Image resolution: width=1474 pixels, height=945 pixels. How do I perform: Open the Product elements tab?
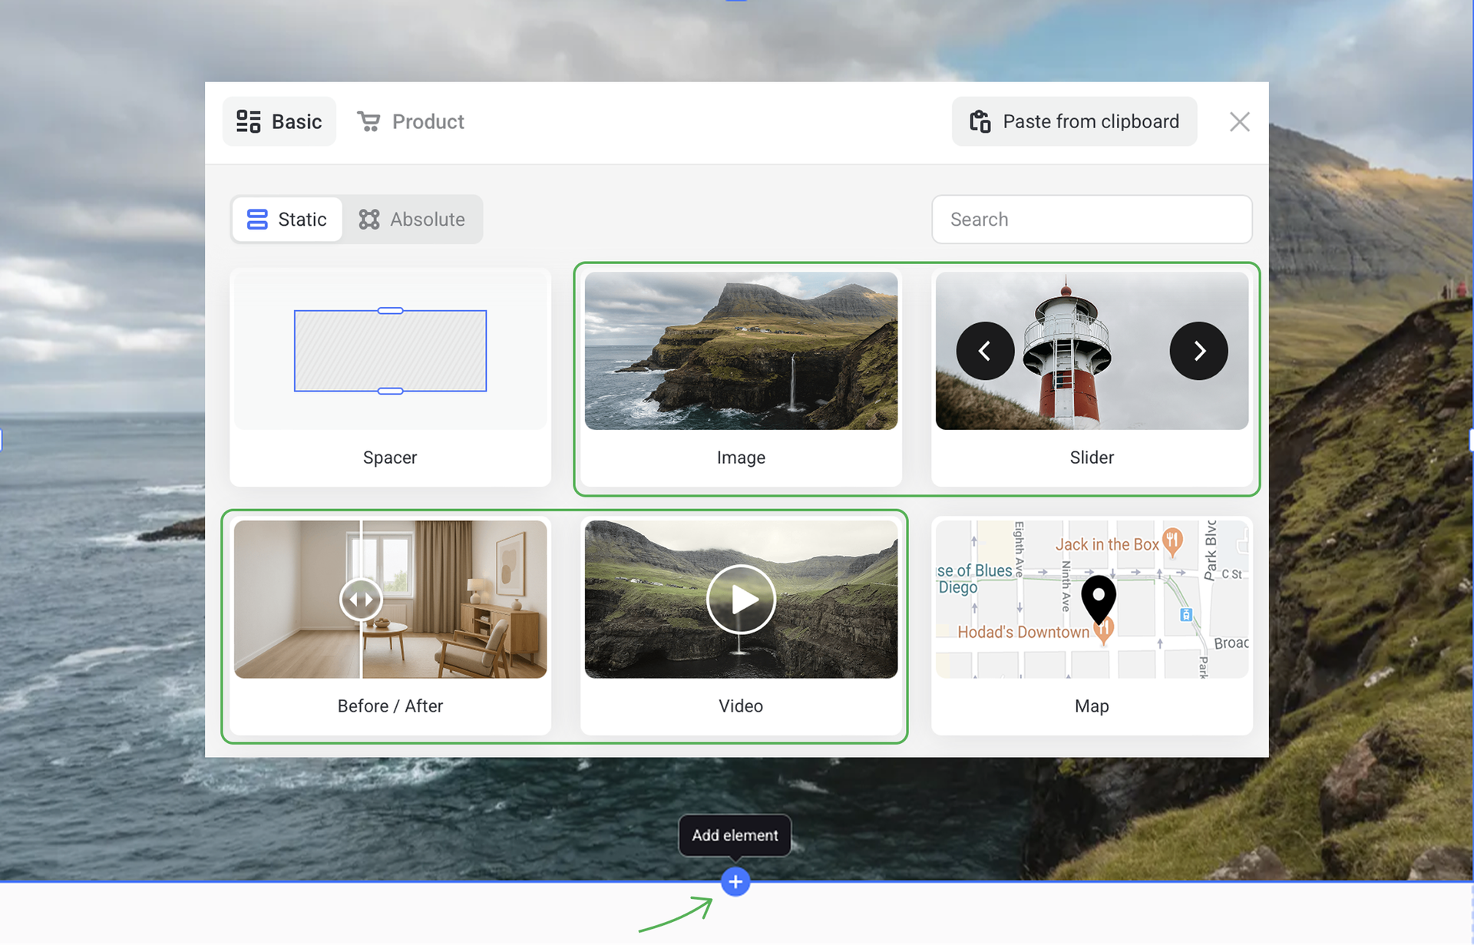click(x=411, y=121)
